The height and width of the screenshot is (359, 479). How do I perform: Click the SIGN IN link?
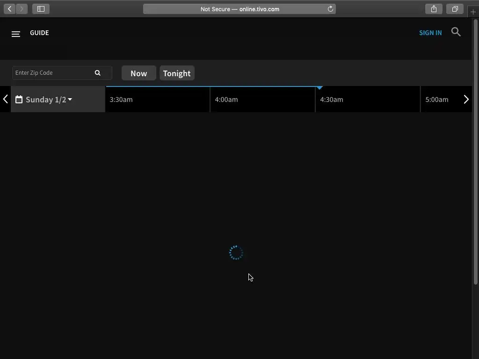pyautogui.click(x=430, y=33)
